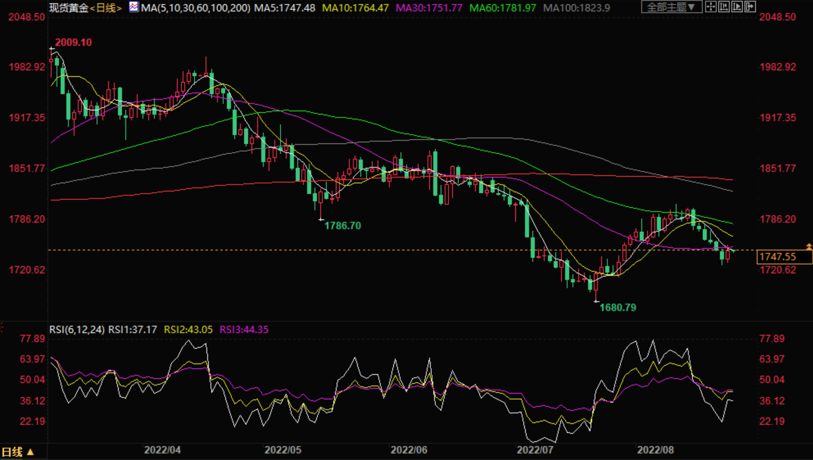Click the left RSI axis 77.89 label

[32, 338]
